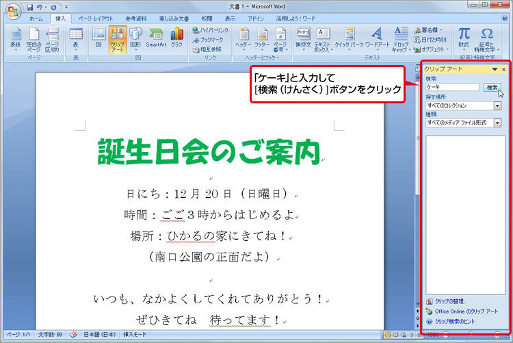
Task: Open the ページ番号 page number dropdown
Action: coord(280,40)
